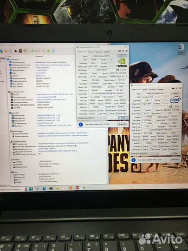Click the Intel Kaby Lake HDMI audio link
The width and height of the screenshot is (188, 251).
[63, 133]
